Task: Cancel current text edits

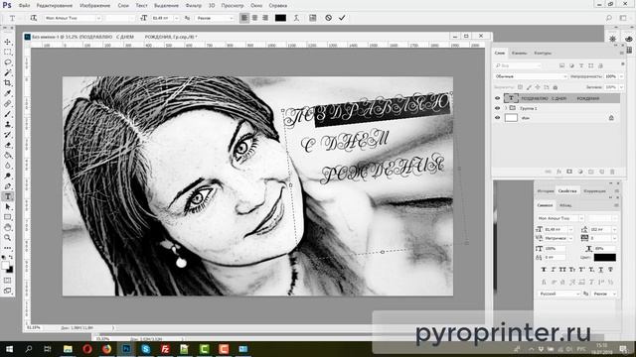Action: pos(329,18)
